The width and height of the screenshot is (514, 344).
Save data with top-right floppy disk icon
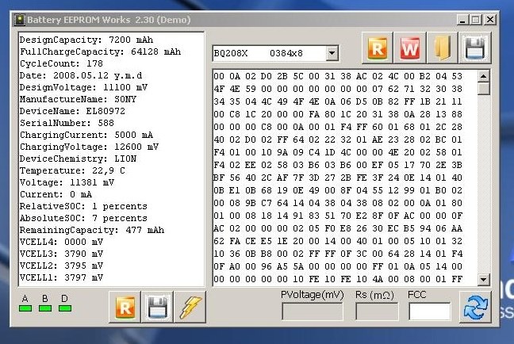click(475, 48)
